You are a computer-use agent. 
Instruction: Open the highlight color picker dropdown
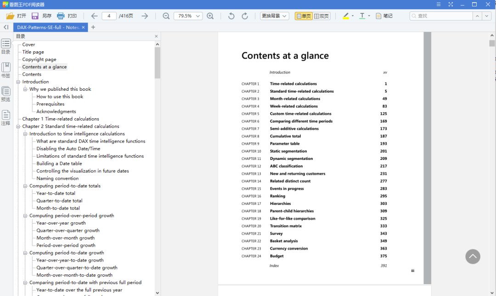coord(353,16)
